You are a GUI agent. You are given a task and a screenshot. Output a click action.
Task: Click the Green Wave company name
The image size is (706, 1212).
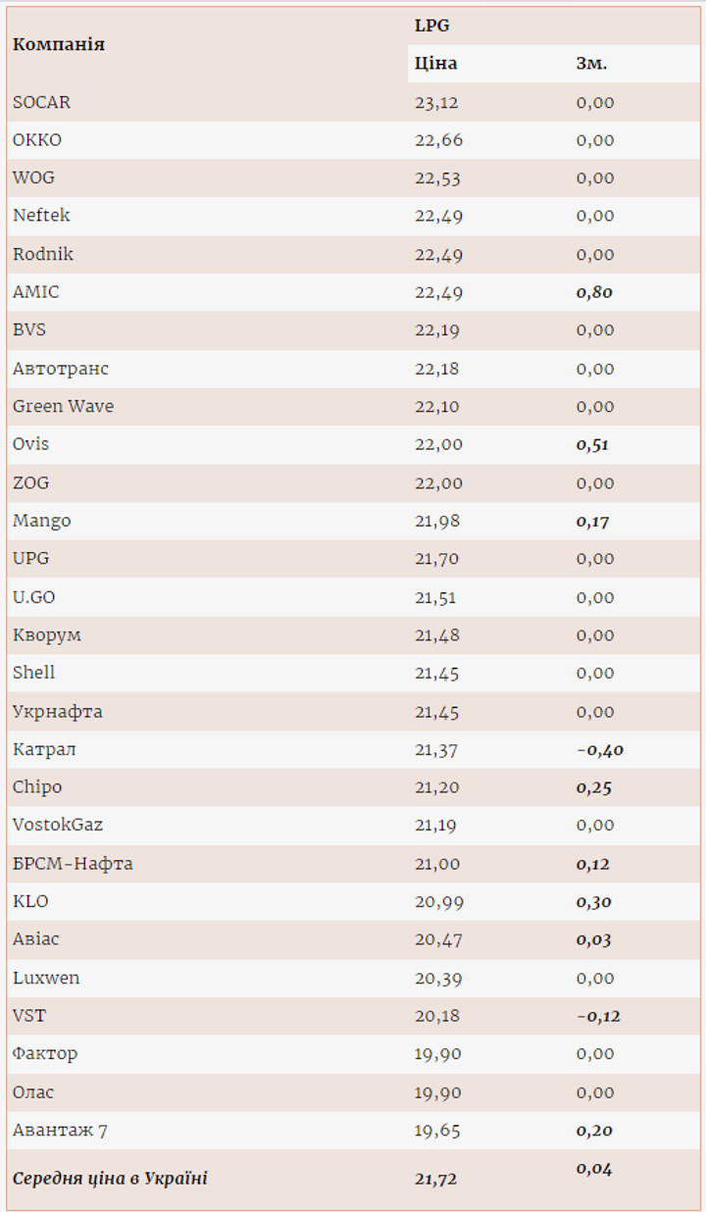pyautogui.click(x=63, y=406)
